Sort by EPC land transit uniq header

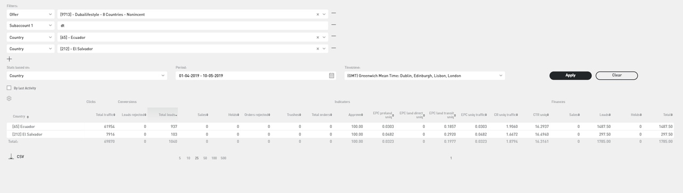coord(442,115)
